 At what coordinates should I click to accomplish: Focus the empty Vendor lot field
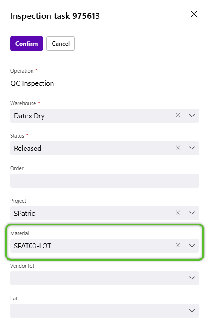(x=99, y=278)
